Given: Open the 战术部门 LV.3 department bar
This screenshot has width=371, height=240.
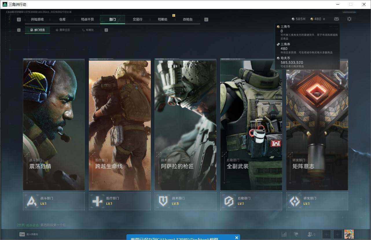Looking at the screenshot, I should [x=185, y=201].
